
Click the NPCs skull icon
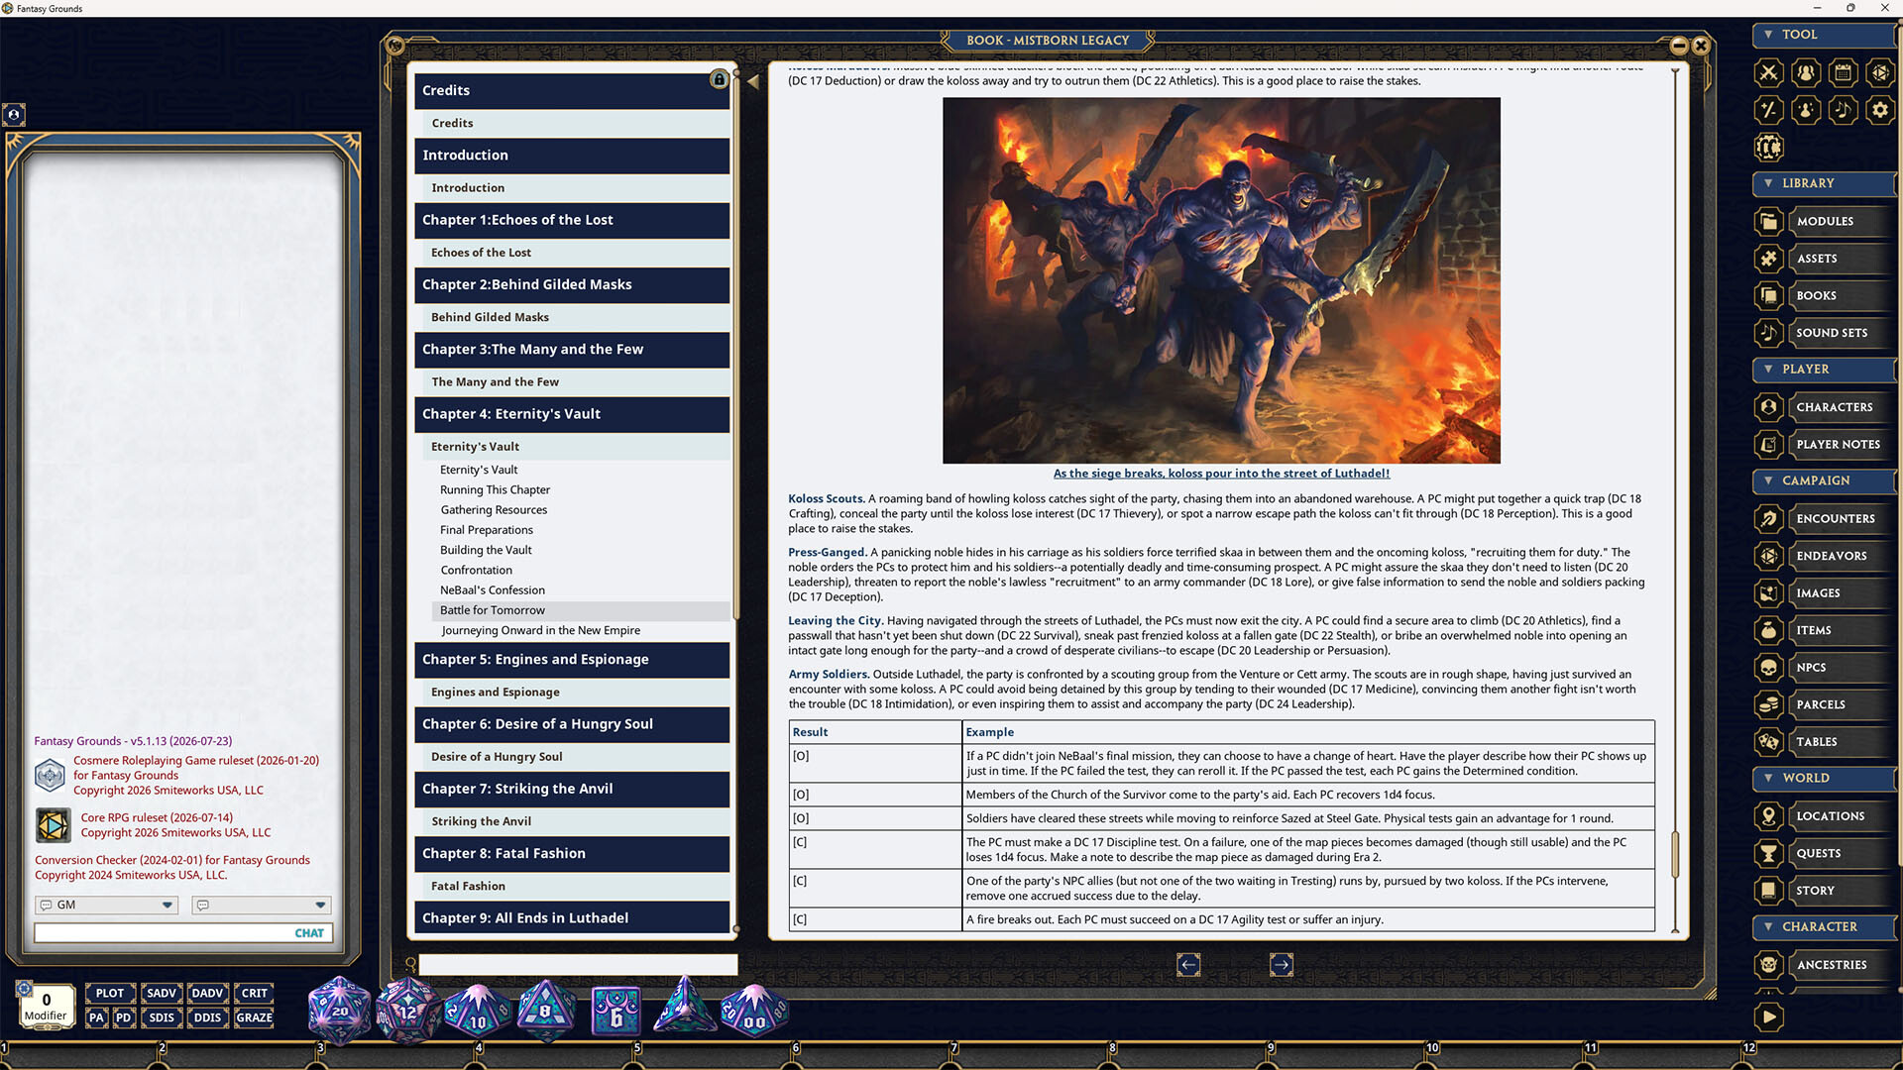coord(1768,668)
